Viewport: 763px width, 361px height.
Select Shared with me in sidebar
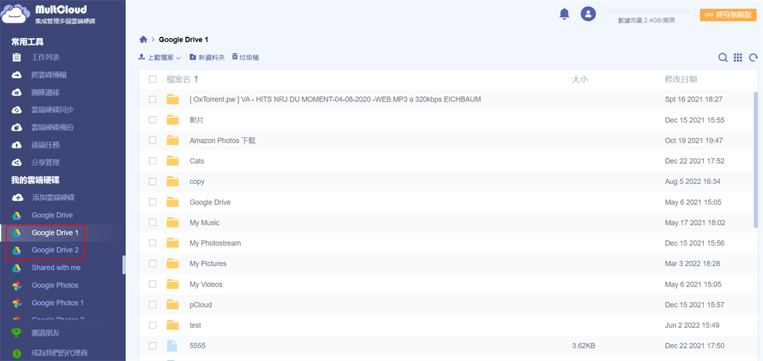pos(56,268)
